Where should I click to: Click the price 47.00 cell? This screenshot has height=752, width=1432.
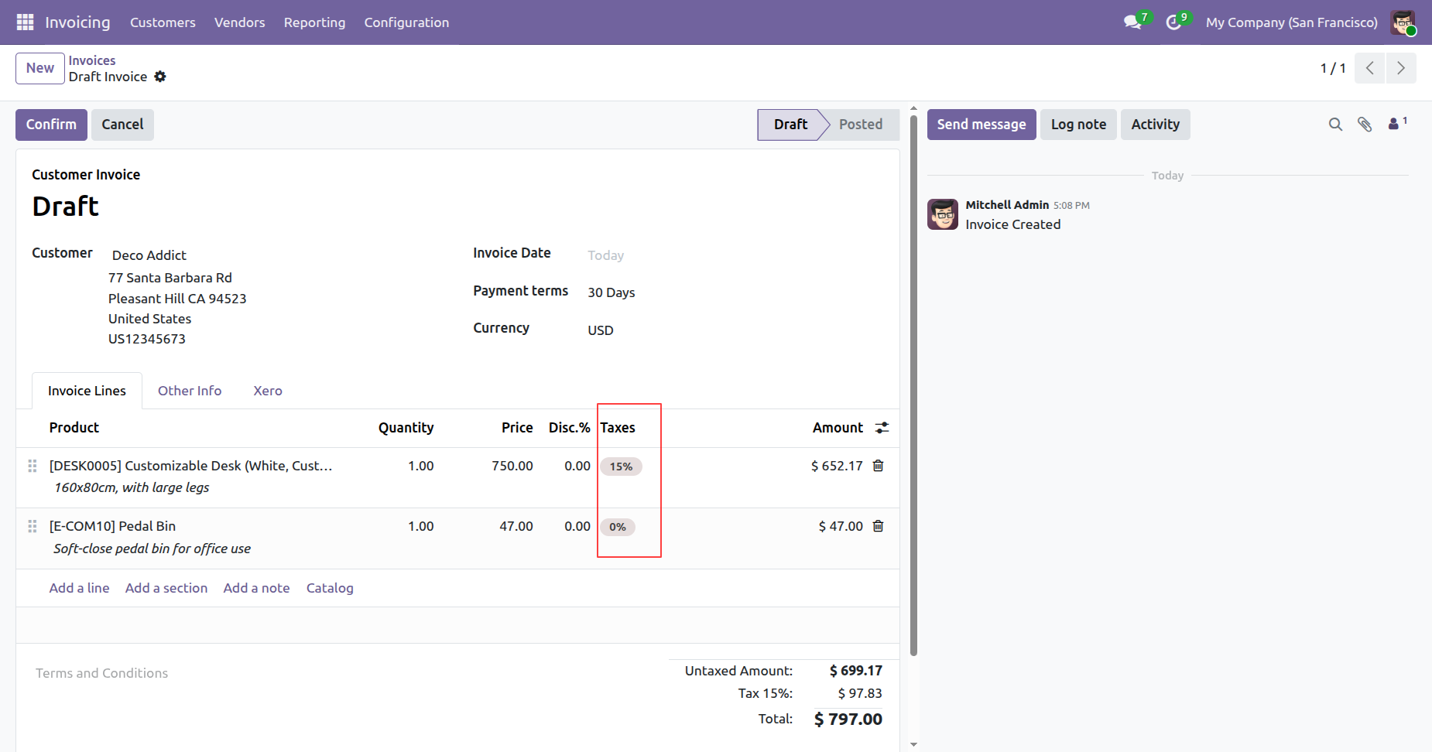pos(516,526)
